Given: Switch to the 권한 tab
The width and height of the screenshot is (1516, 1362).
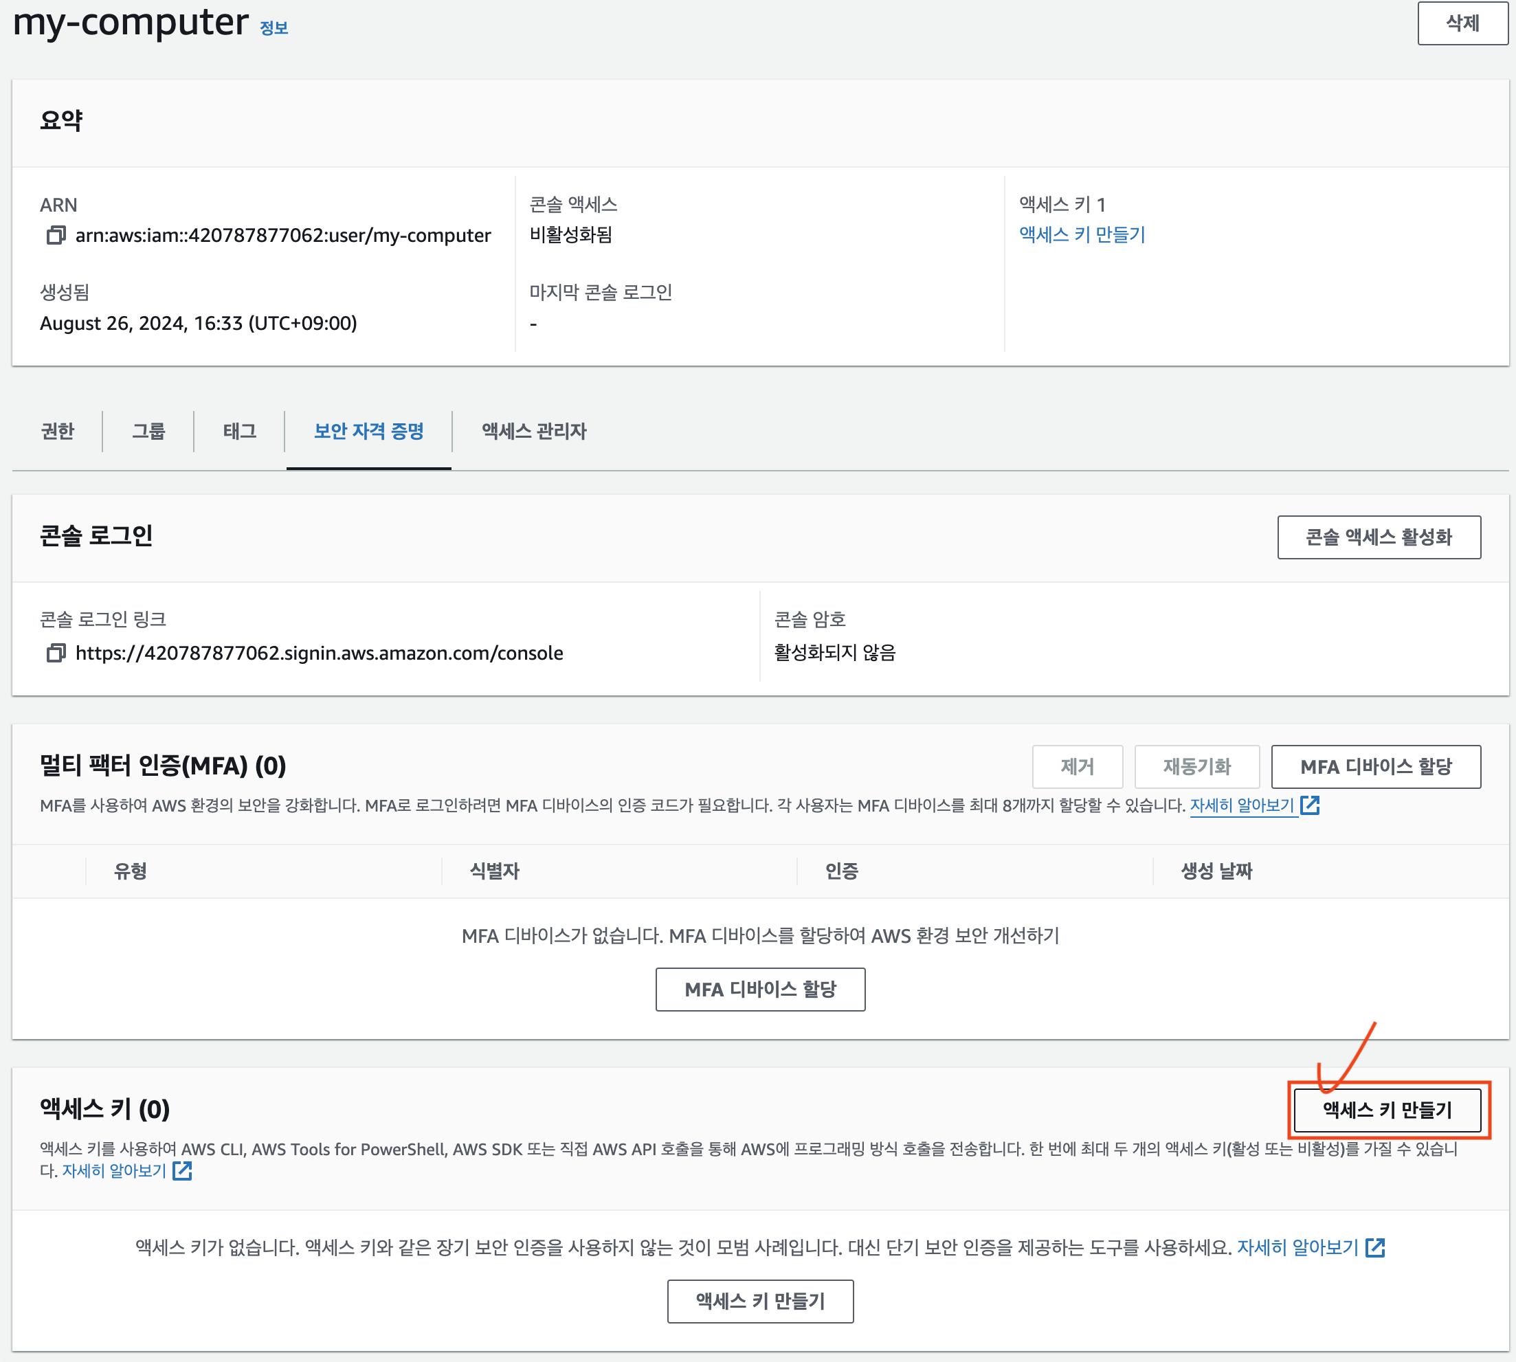Looking at the screenshot, I should click(x=57, y=431).
